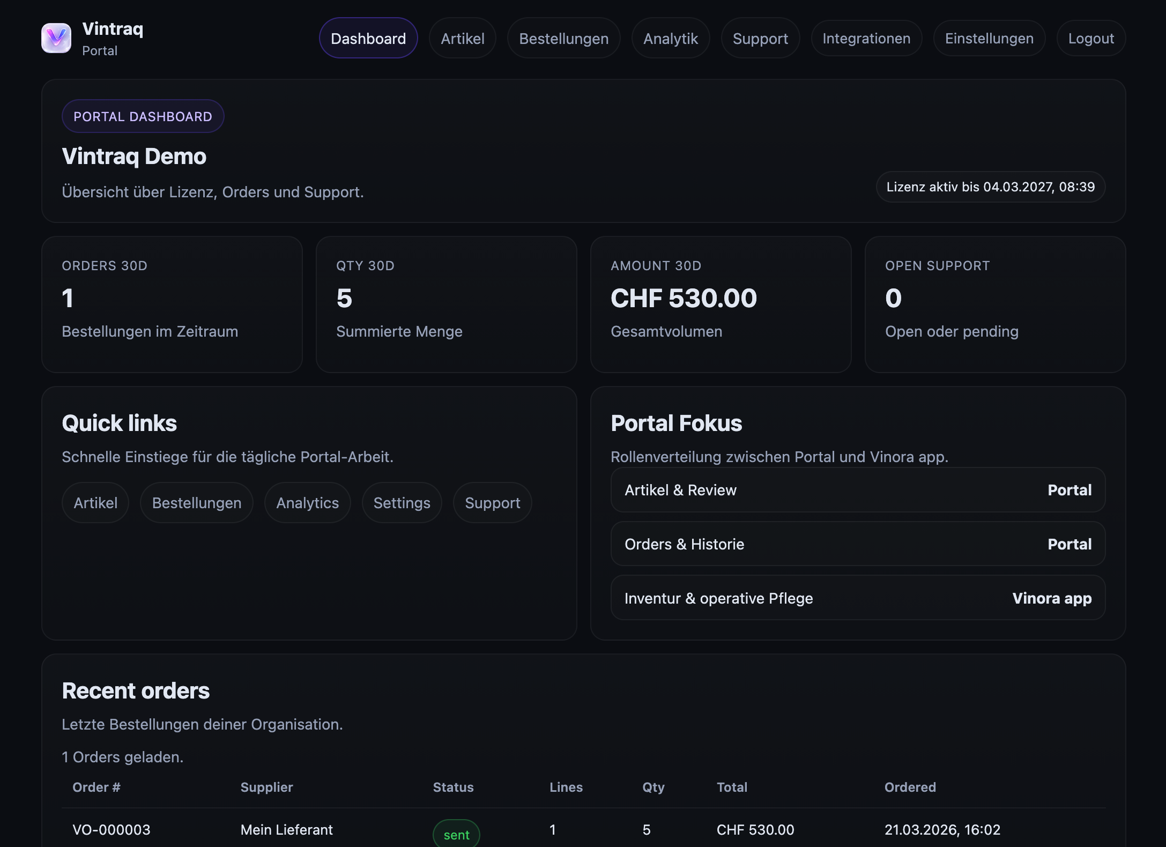1166x847 pixels.
Task: Click the Bestellungen quick link chip
Action: [x=196, y=502]
